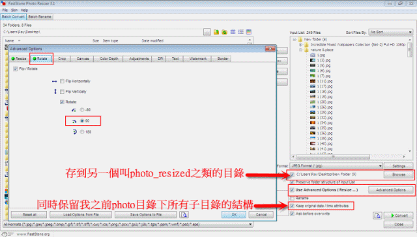This screenshot has width=417, height=237.
Task: Switch to thumbnails view icon
Action: [x=233, y=32]
